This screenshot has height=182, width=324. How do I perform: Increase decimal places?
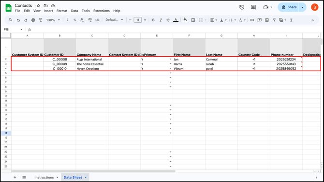[x=89, y=20]
